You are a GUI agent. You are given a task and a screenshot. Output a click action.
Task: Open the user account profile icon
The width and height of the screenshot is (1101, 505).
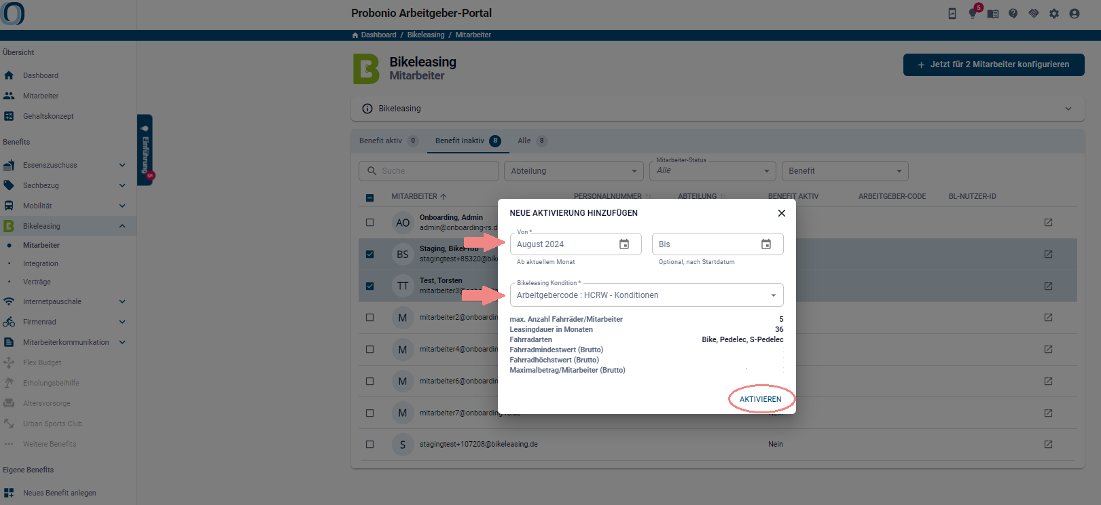[x=1075, y=14]
